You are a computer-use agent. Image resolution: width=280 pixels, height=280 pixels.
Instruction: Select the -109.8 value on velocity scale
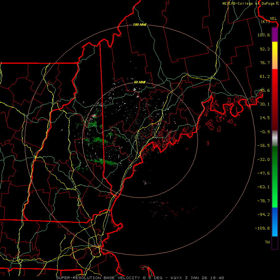click(262, 228)
